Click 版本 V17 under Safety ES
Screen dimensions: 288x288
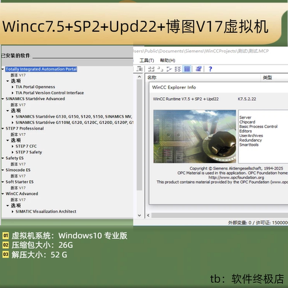(18, 164)
